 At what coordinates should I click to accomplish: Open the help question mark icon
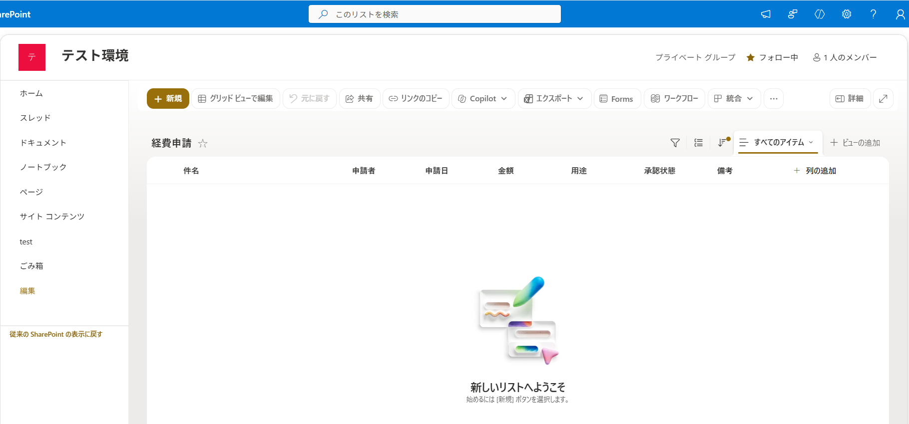pos(874,14)
